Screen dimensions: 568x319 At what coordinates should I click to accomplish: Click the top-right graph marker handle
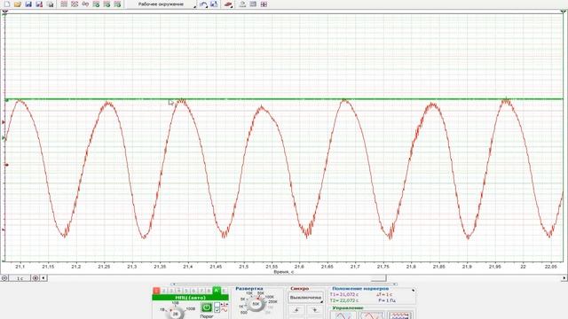tap(564, 12)
